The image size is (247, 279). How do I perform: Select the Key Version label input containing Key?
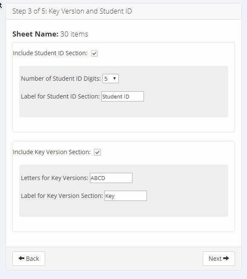tap(126, 196)
